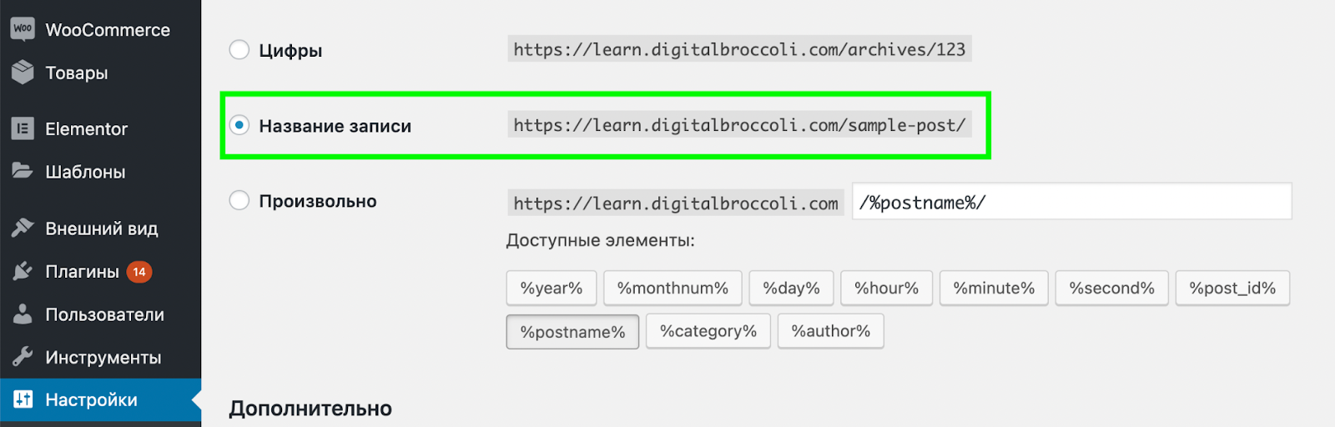Click the plugins update badge 14
The width and height of the screenshot is (1335, 427).
(139, 272)
